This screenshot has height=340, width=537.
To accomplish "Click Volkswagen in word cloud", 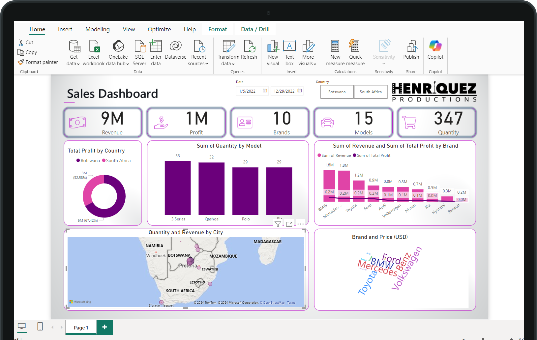I will coord(406,269).
